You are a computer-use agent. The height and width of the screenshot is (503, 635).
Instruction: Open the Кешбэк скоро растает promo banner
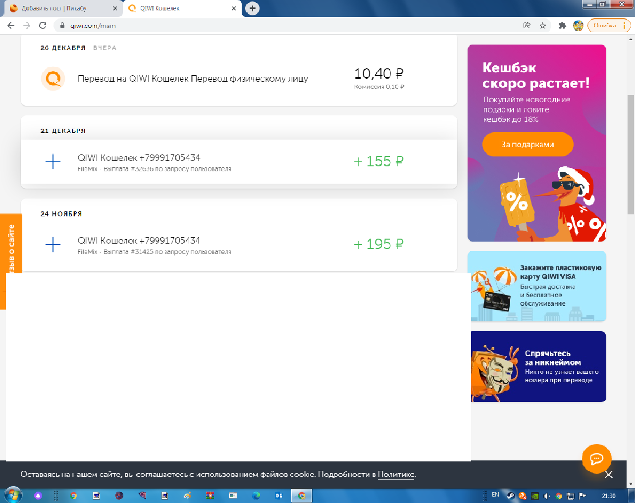pos(537,143)
